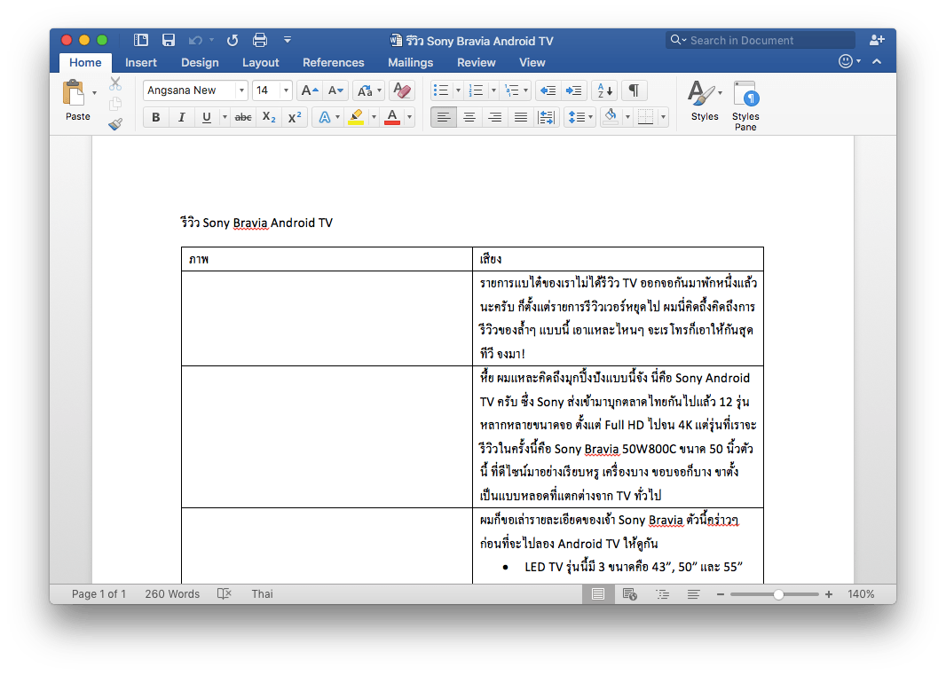Viewport: 946px width, 675px height.
Task: Open the References tab
Action: (333, 62)
